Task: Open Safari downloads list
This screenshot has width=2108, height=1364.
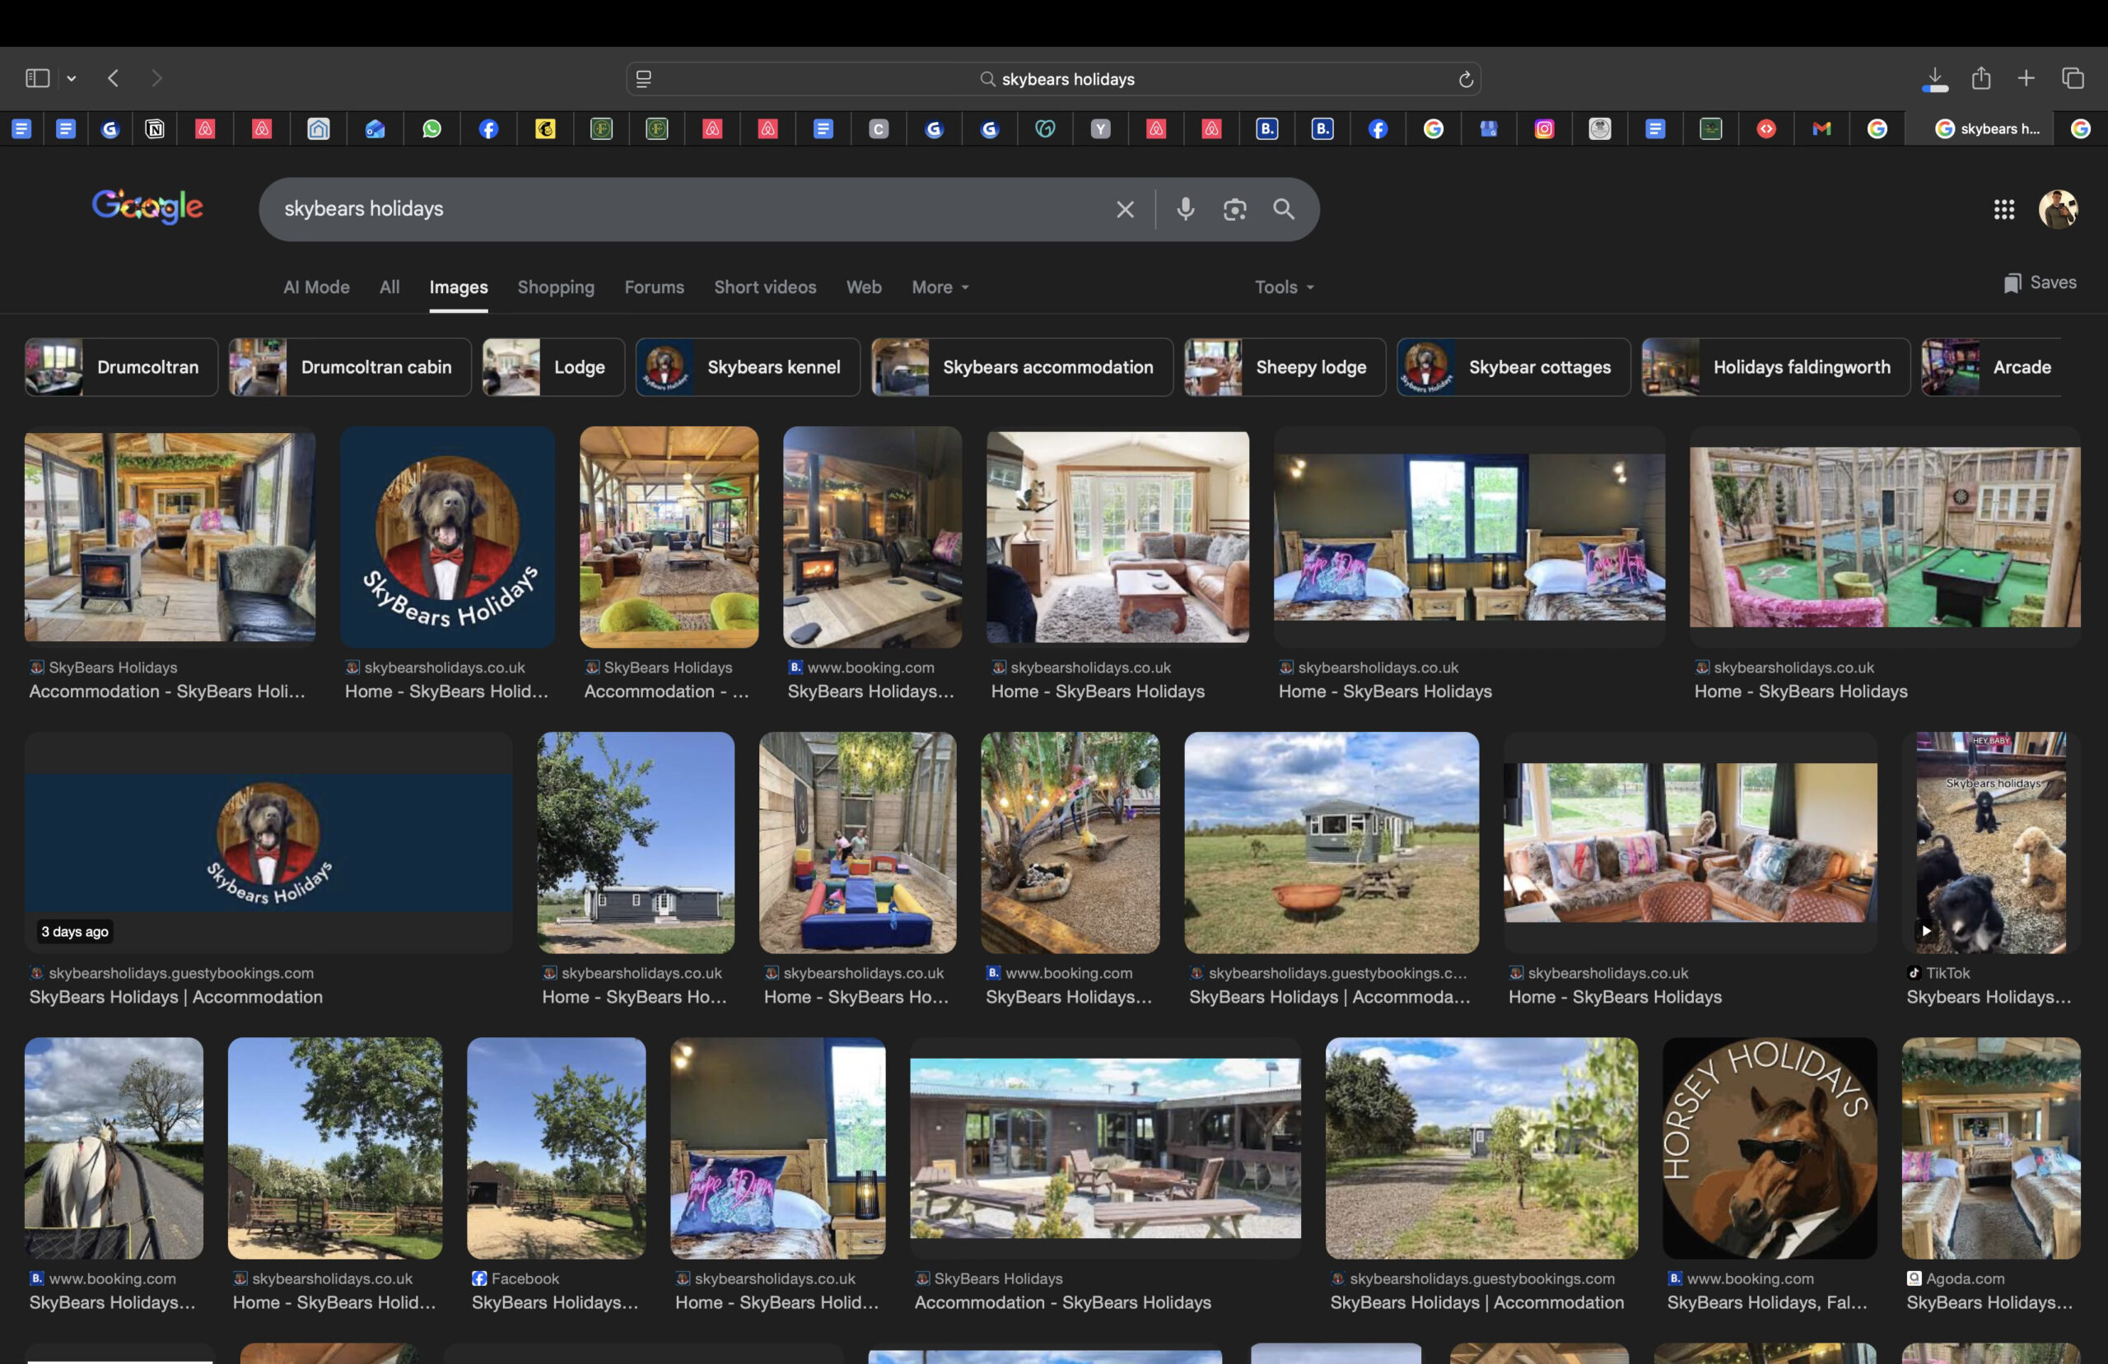Action: pos(1935,79)
